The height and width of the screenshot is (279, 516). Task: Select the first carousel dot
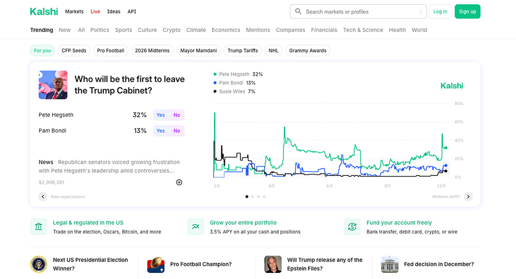click(x=247, y=197)
